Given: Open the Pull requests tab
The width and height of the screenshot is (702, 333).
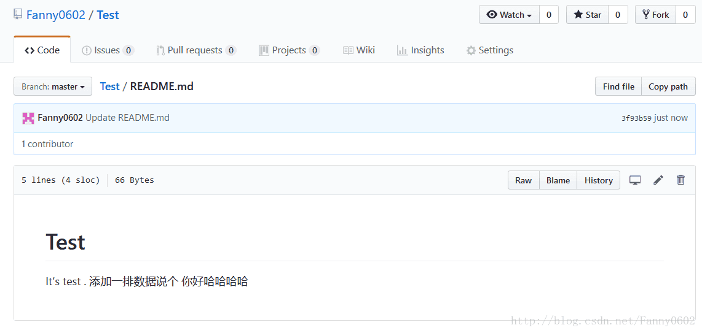Looking at the screenshot, I should [x=196, y=50].
